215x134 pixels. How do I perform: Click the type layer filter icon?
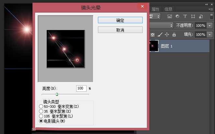point(185,16)
